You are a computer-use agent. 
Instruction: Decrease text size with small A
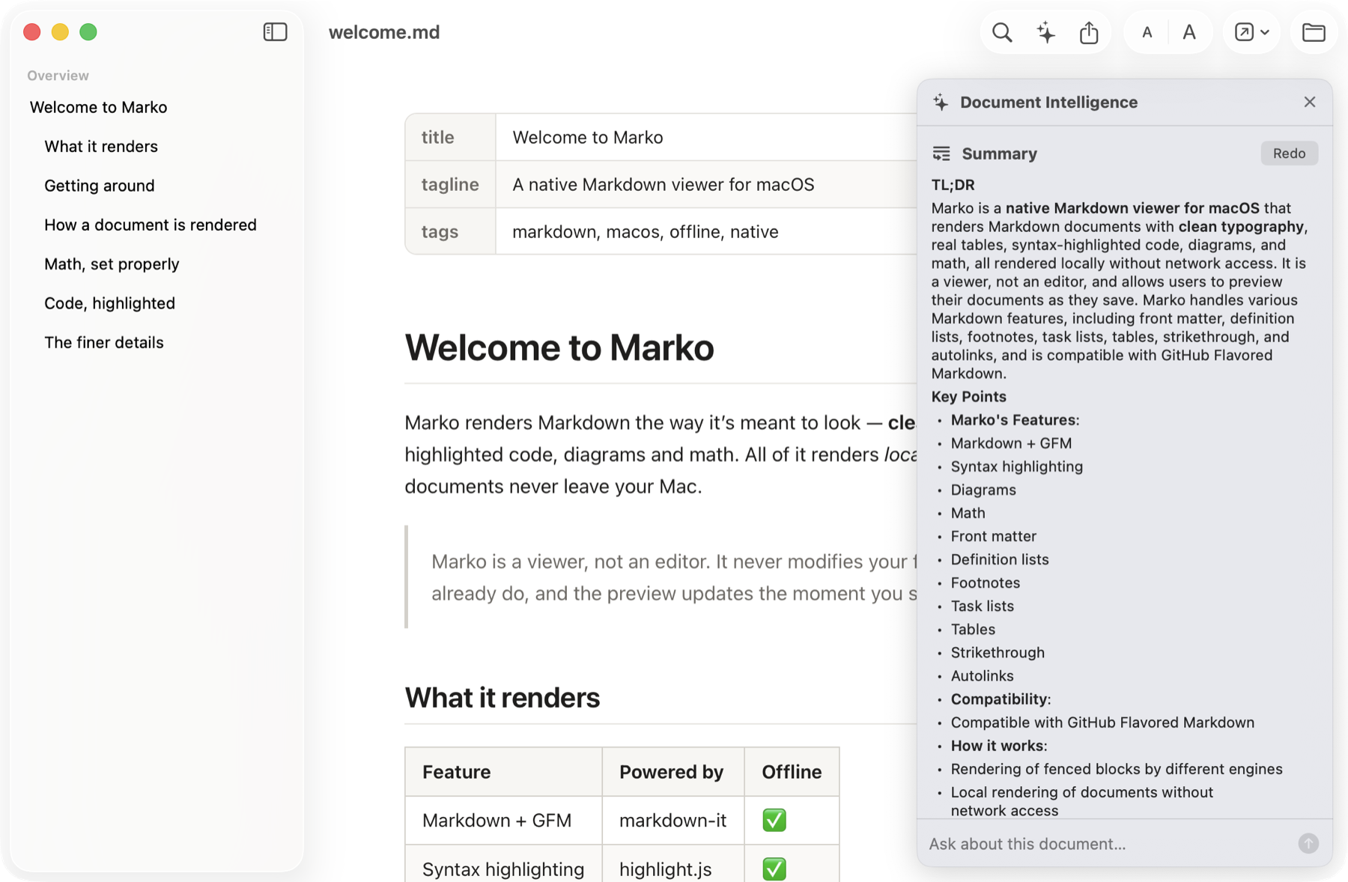point(1147,32)
